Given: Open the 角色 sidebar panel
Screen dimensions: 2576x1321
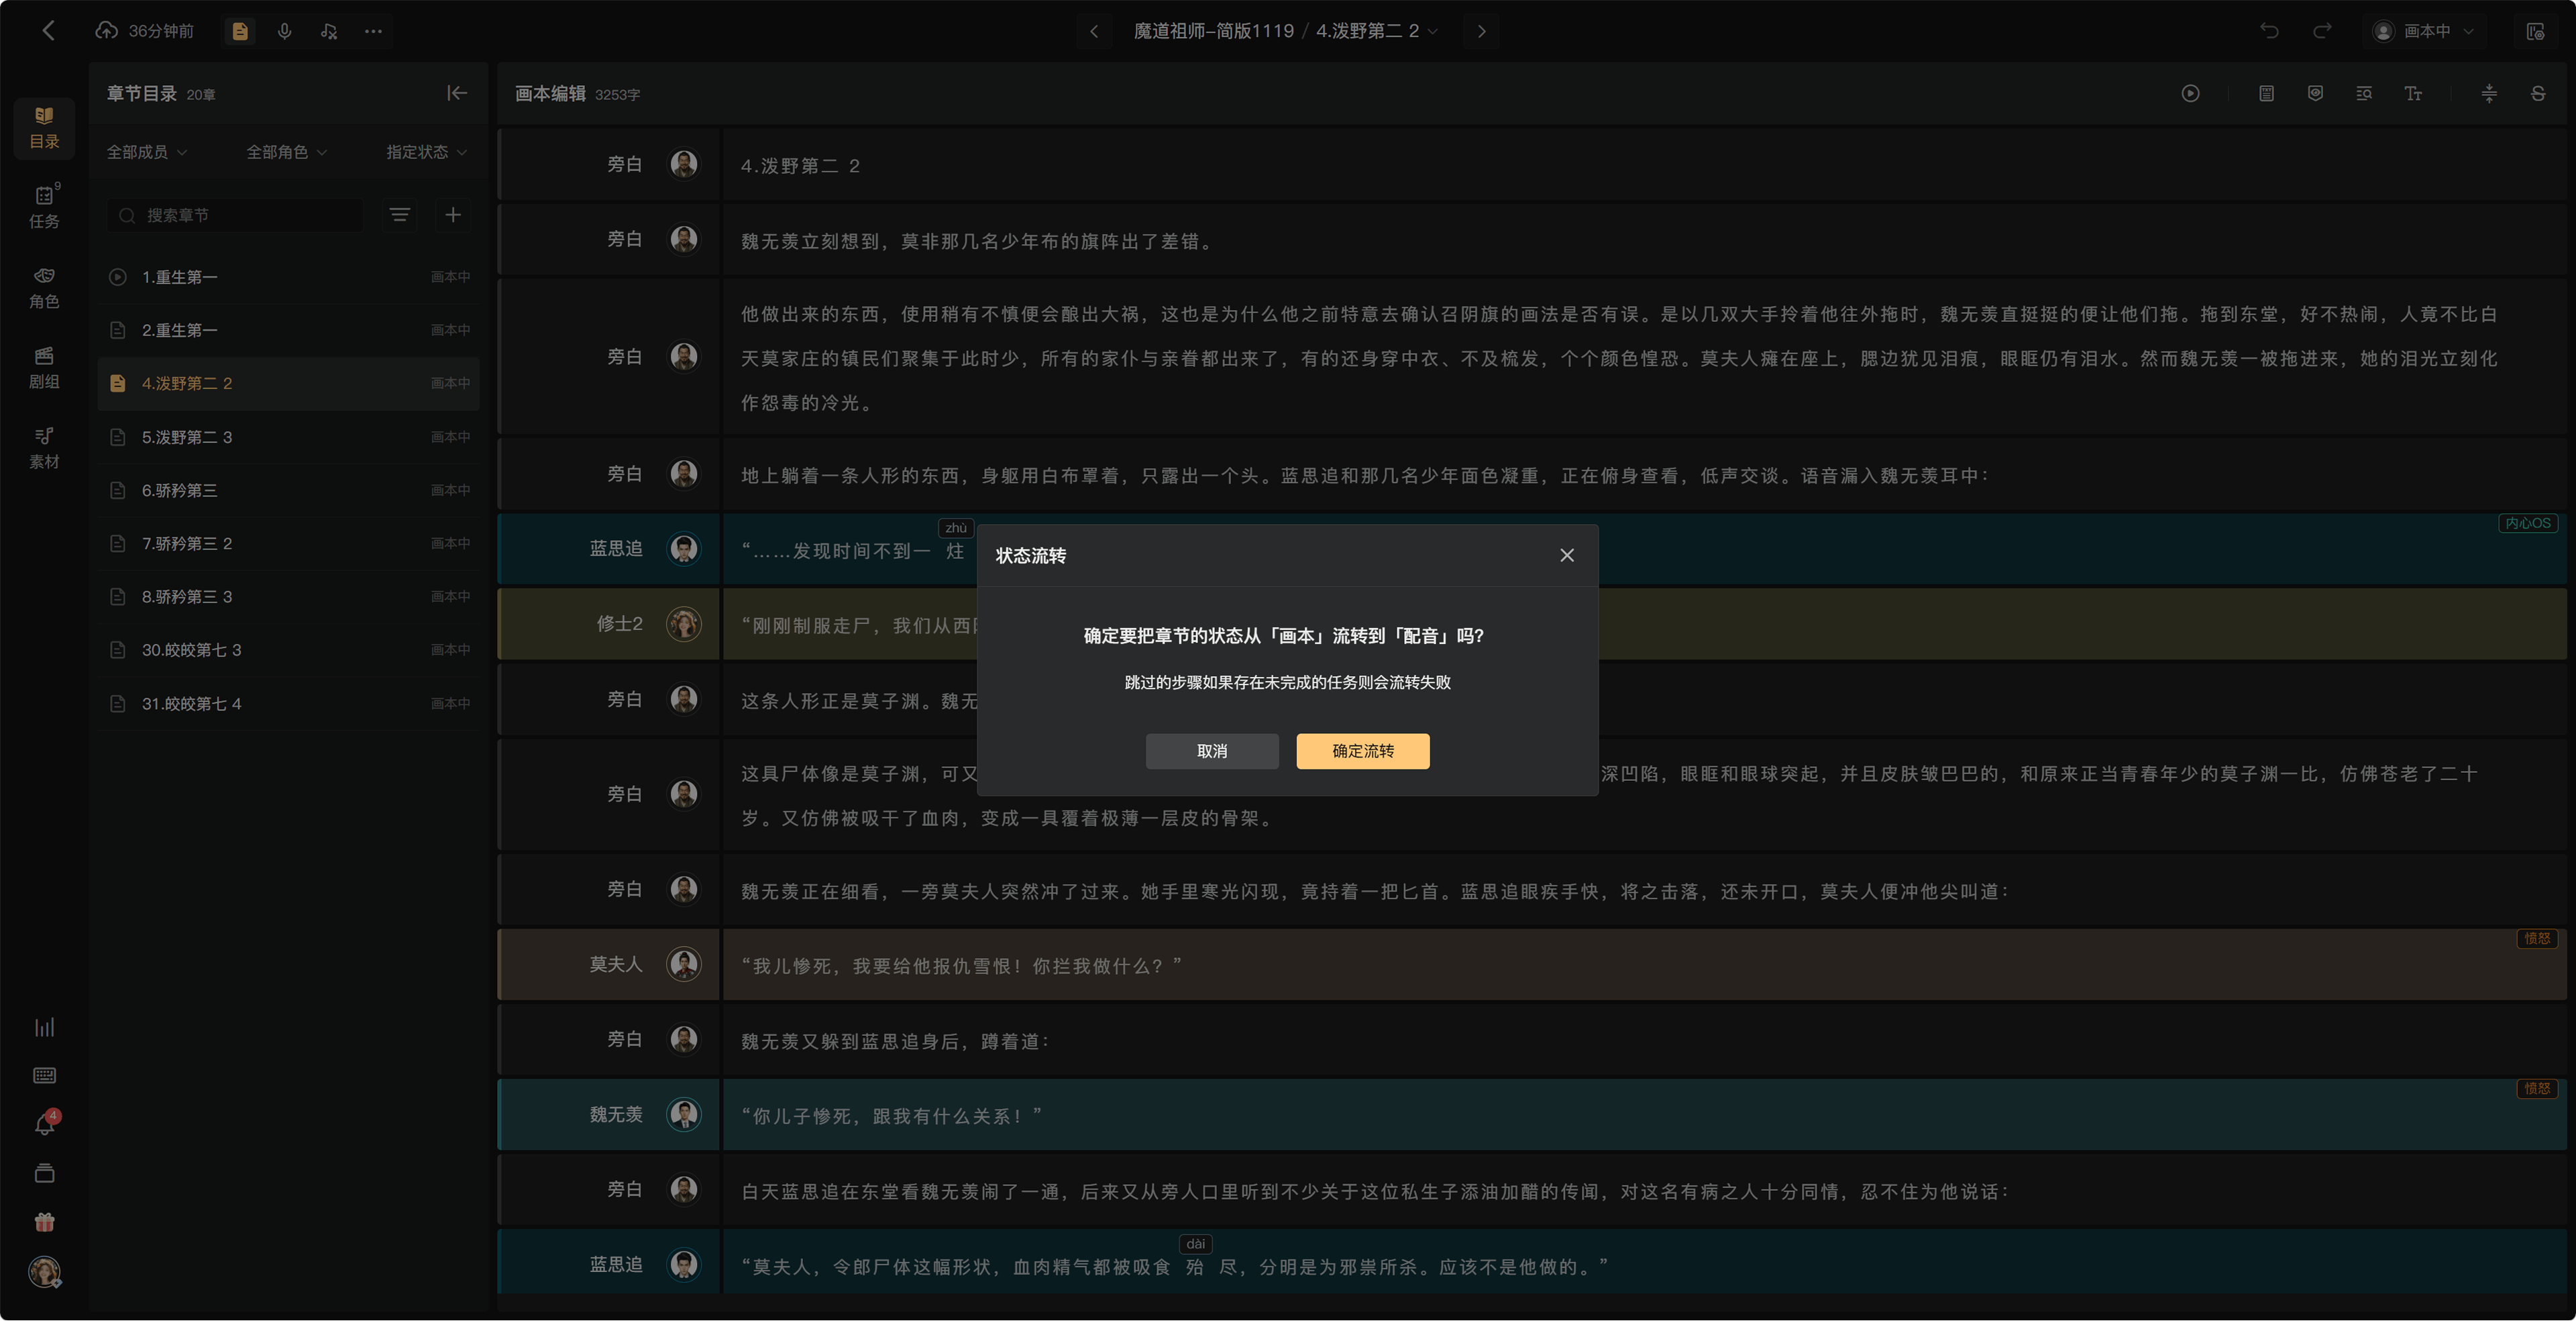Looking at the screenshot, I should 44,287.
